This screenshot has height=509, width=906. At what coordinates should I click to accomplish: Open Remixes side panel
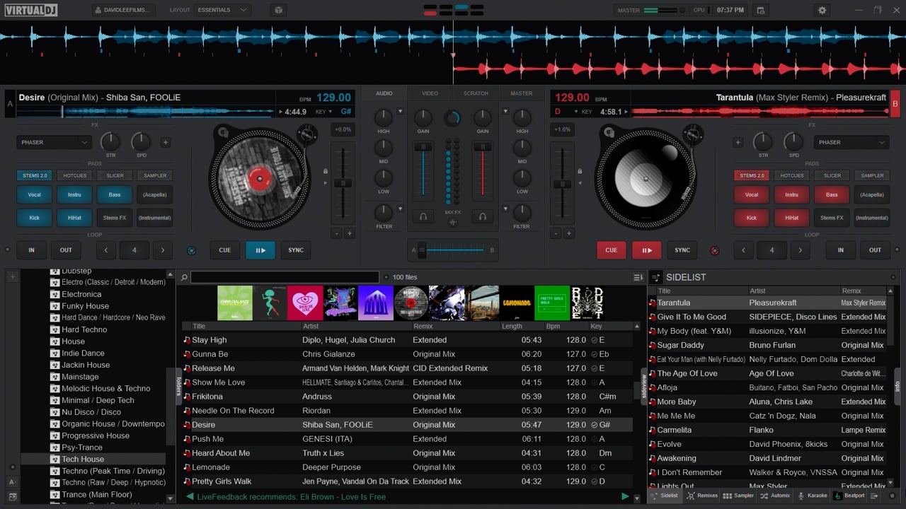pyautogui.click(x=702, y=496)
